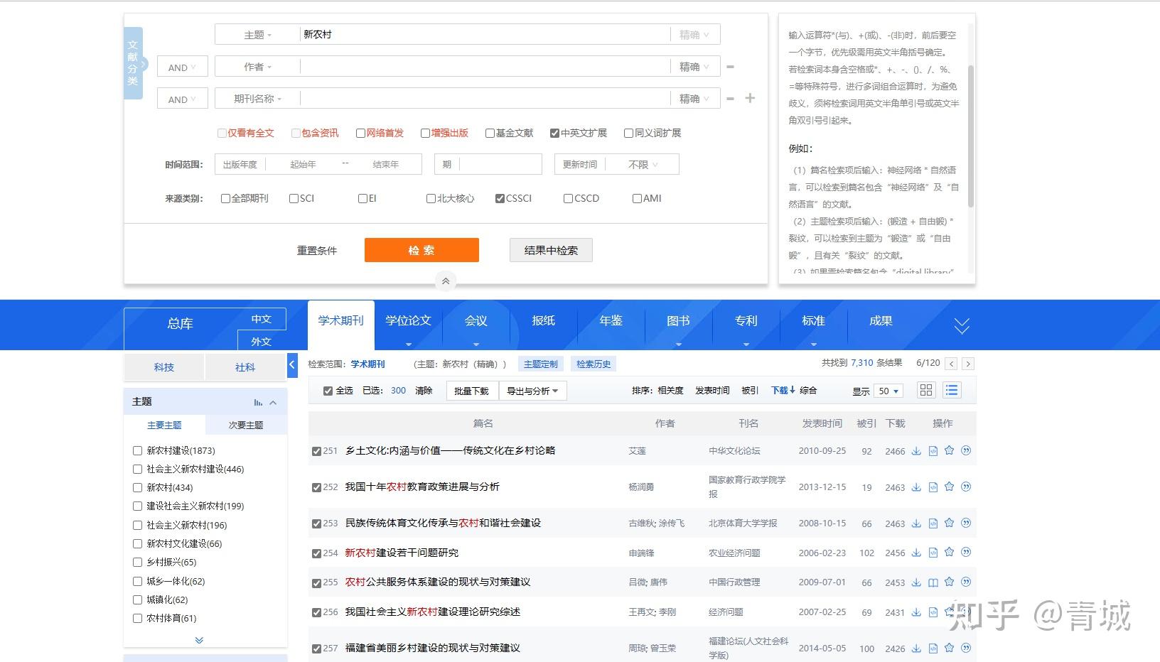This screenshot has height=662, width=1160.
Task: Collapse the search panel
Action: point(446,281)
